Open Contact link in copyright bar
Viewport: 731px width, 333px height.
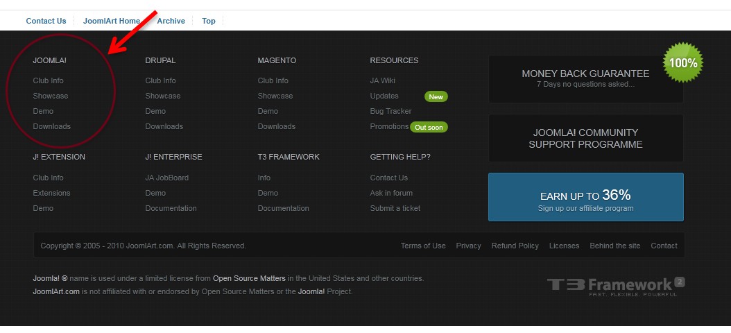tap(664, 246)
